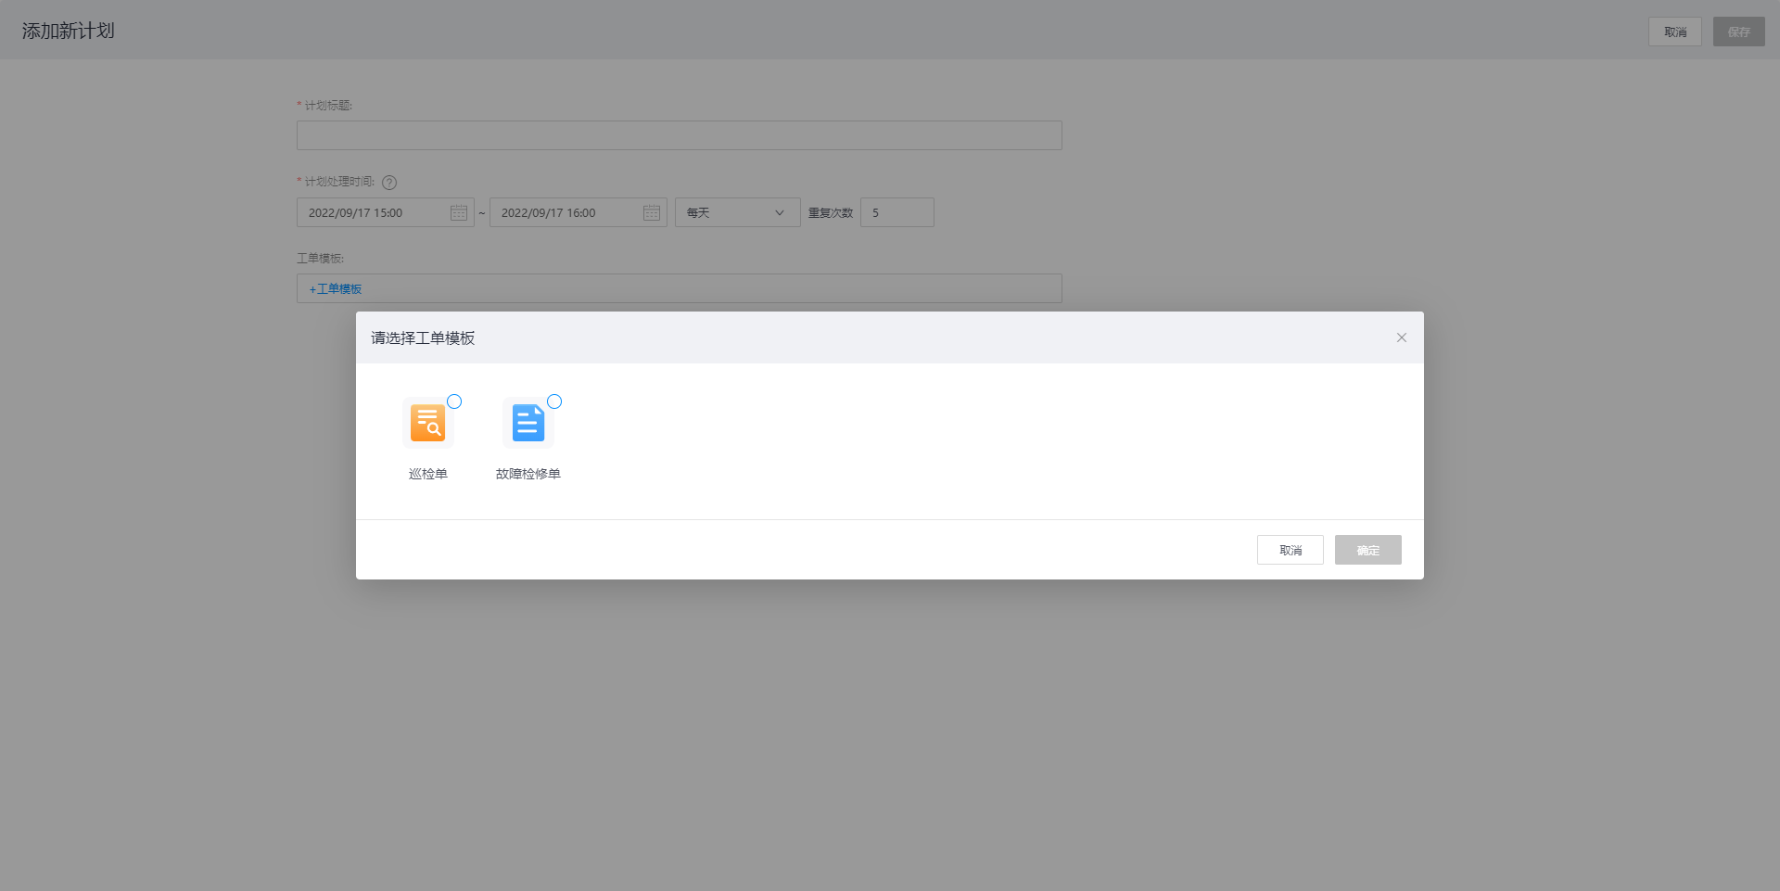Image resolution: width=1780 pixels, height=891 pixels.
Task: Tick the radio circle on 巡检单
Action: (x=454, y=401)
